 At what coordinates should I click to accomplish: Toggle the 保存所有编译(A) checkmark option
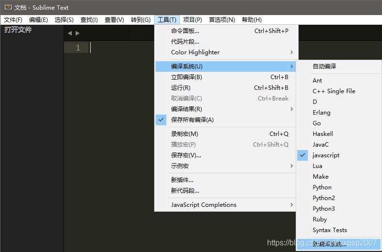point(225,120)
